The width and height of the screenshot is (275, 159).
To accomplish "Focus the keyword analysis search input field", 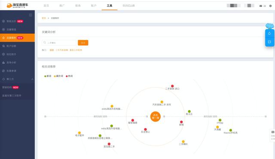I will click(x=59, y=43).
